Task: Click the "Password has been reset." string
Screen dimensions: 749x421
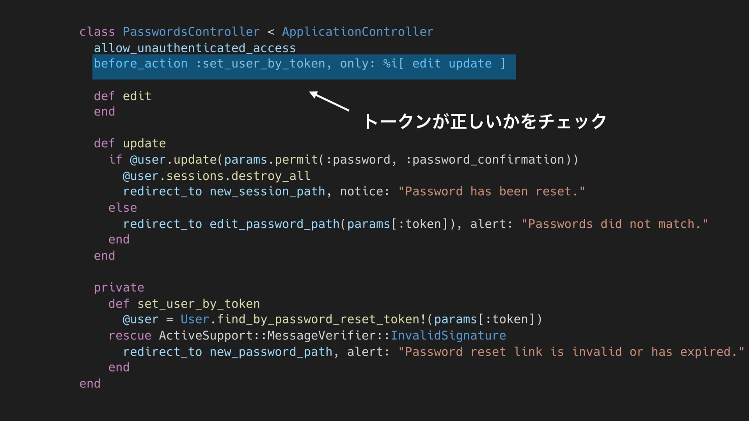Action: click(x=492, y=191)
